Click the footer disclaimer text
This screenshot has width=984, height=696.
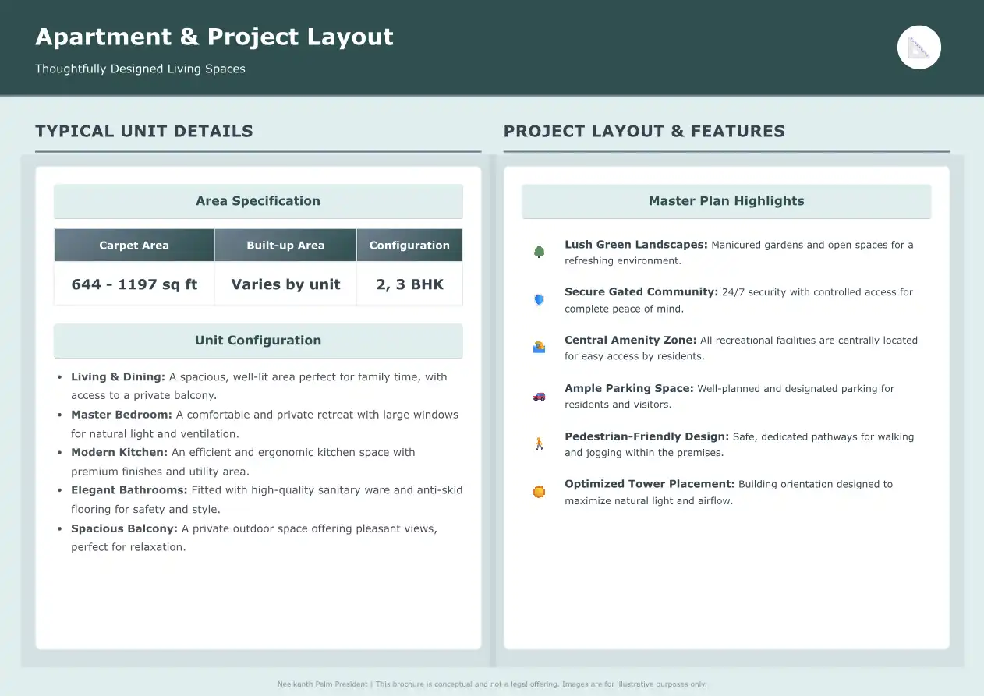point(492,684)
